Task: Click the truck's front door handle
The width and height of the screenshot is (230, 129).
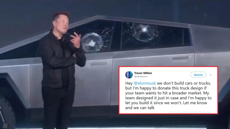Action: (x=98, y=64)
